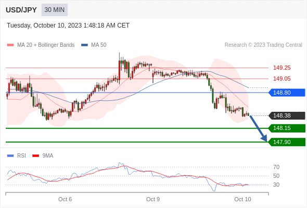The height and width of the screenshot is (208, 307).
Task: Click the Oct 9 date axis label
Action: tap(153, 199)
